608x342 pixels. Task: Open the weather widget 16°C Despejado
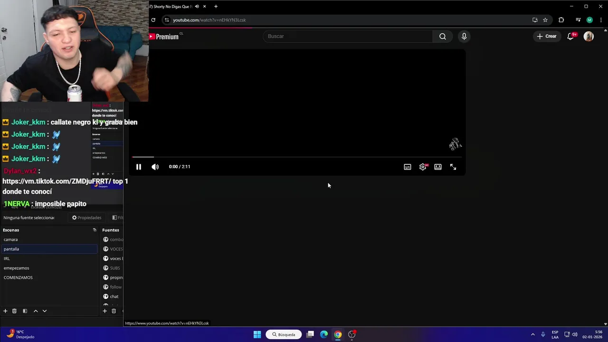coord(21,334)
